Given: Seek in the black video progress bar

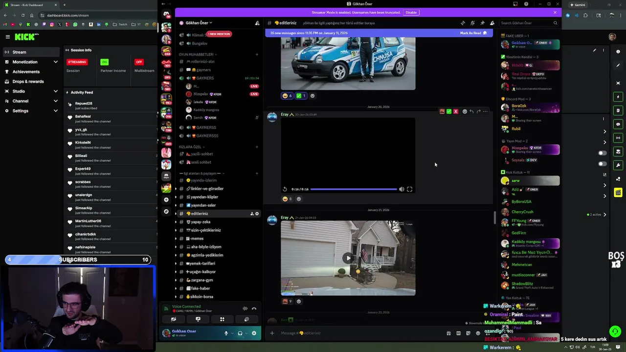Looking at the screenshot, I should [354, 189].
